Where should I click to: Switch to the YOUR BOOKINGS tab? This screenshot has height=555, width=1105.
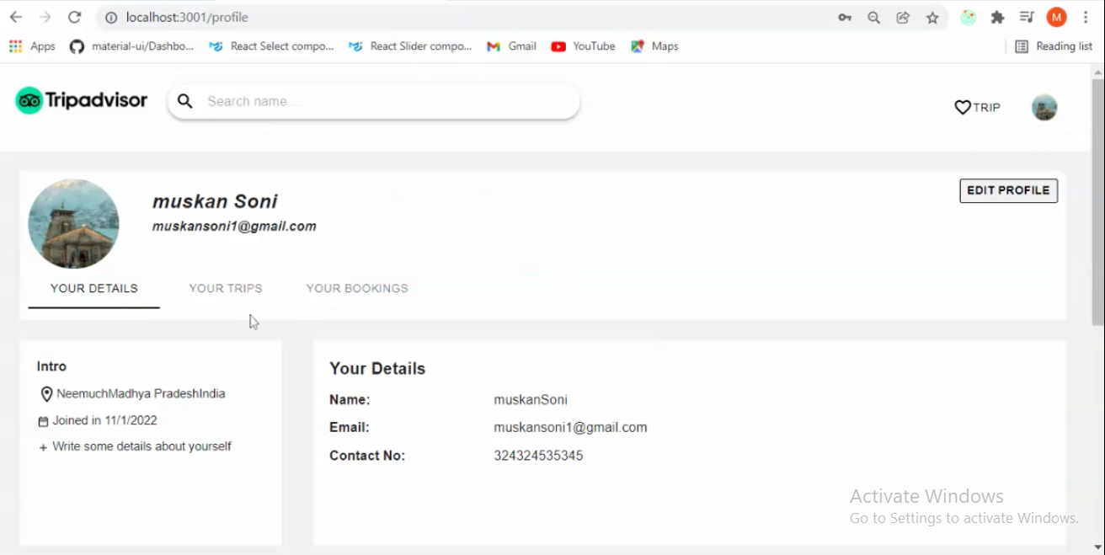tap(357, 288)
